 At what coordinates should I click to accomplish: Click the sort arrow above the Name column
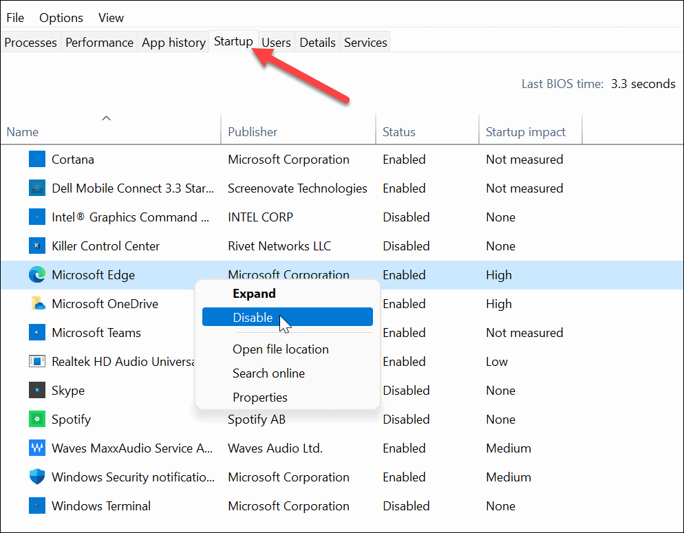point(107,118)
